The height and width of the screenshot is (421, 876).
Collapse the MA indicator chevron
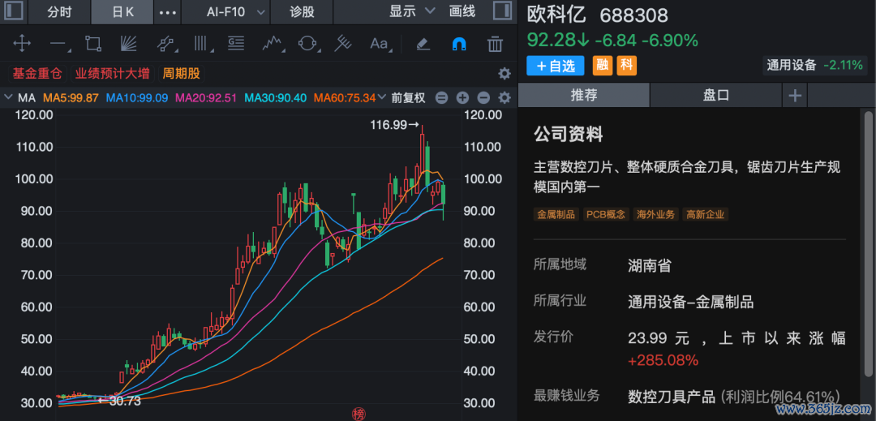(x=8, y=97)
